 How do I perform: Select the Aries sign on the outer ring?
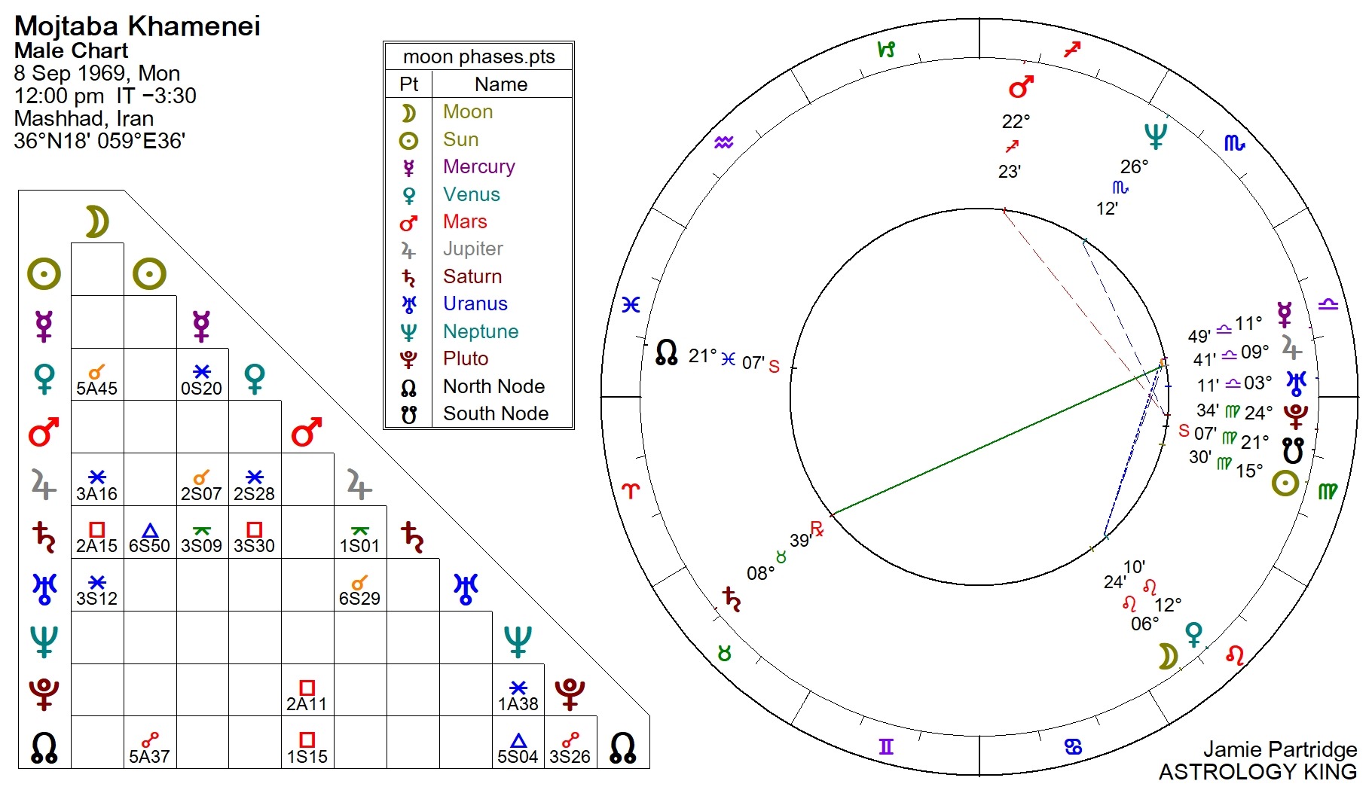(630, 491)
